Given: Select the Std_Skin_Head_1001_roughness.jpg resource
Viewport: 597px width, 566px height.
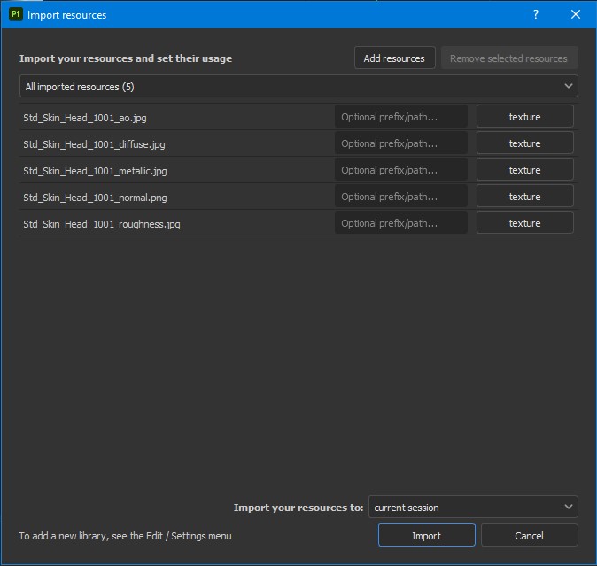Looking at the screenshot, I should click(x=102, y=224).
